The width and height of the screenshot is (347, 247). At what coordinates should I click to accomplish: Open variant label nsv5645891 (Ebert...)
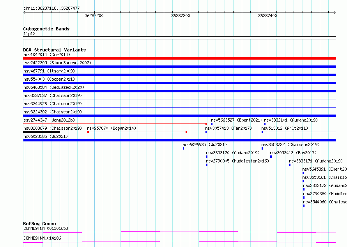[x=324, y=169]
